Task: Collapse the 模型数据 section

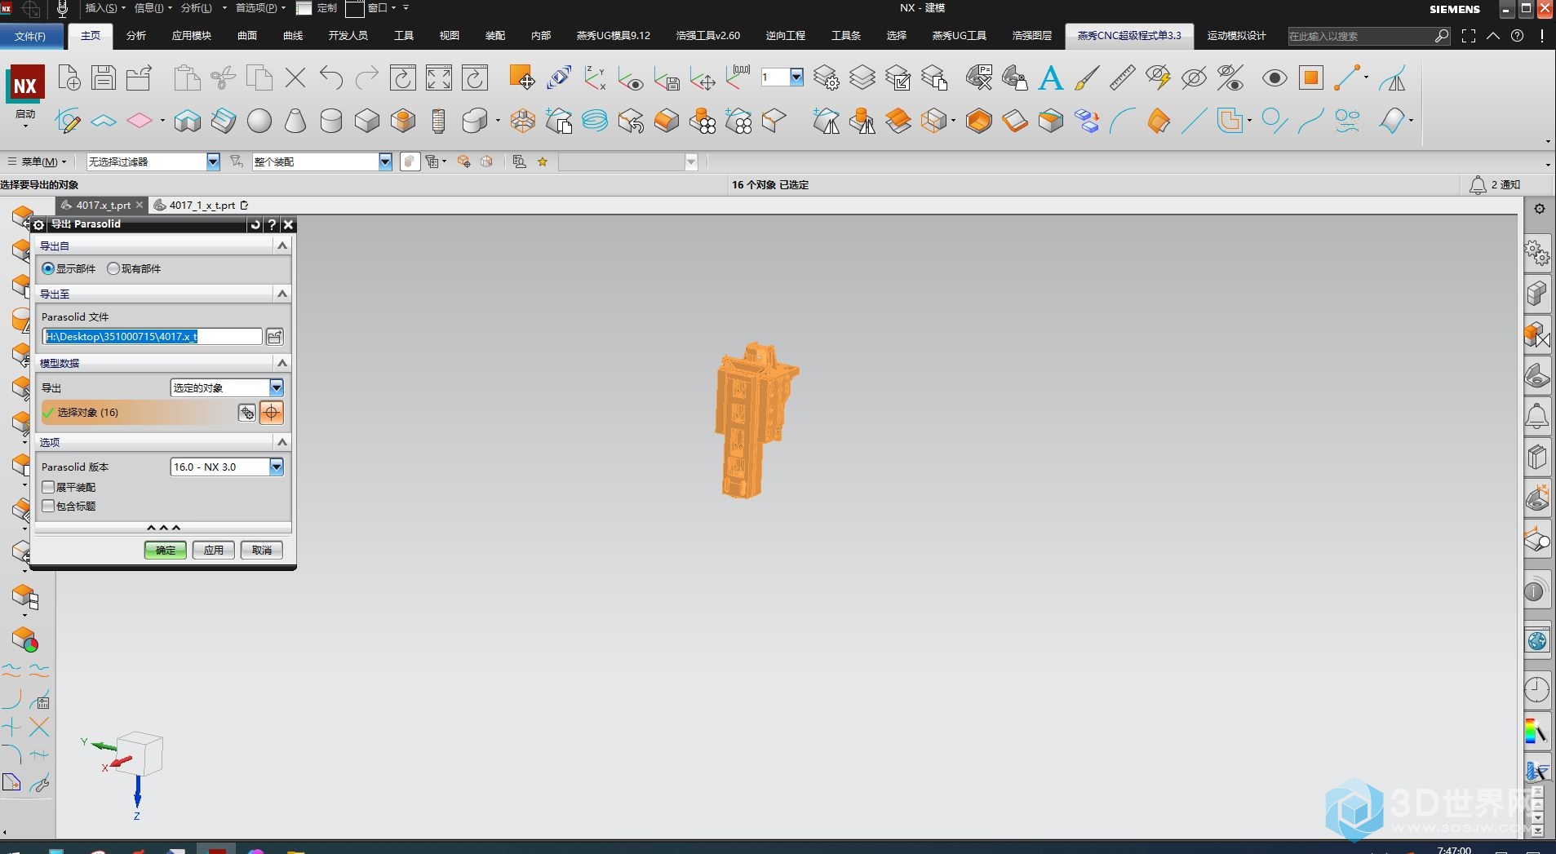Action: 282,363
